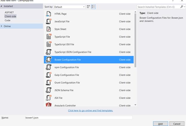Click Client-side label in Gulp Configuration row
Image resolution: width=186 pixels, height=126 pixels.
point(125,75)
